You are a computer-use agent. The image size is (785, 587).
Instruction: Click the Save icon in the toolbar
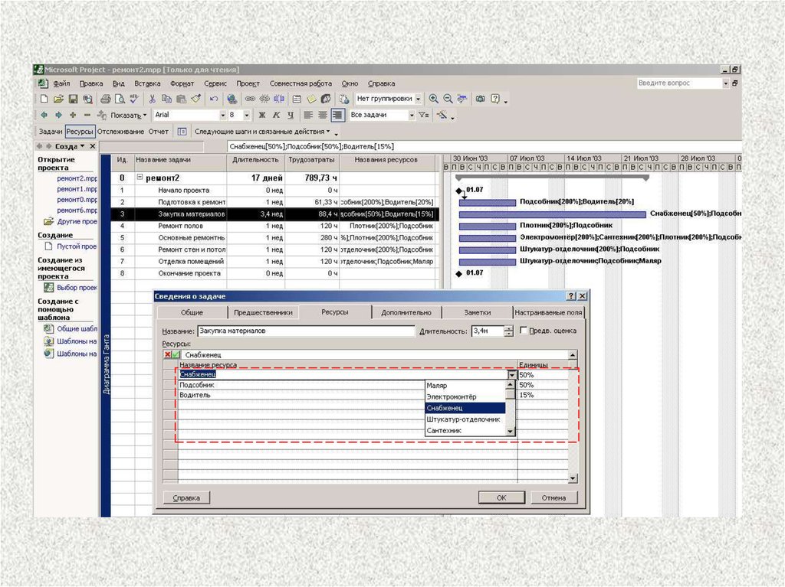74,99
